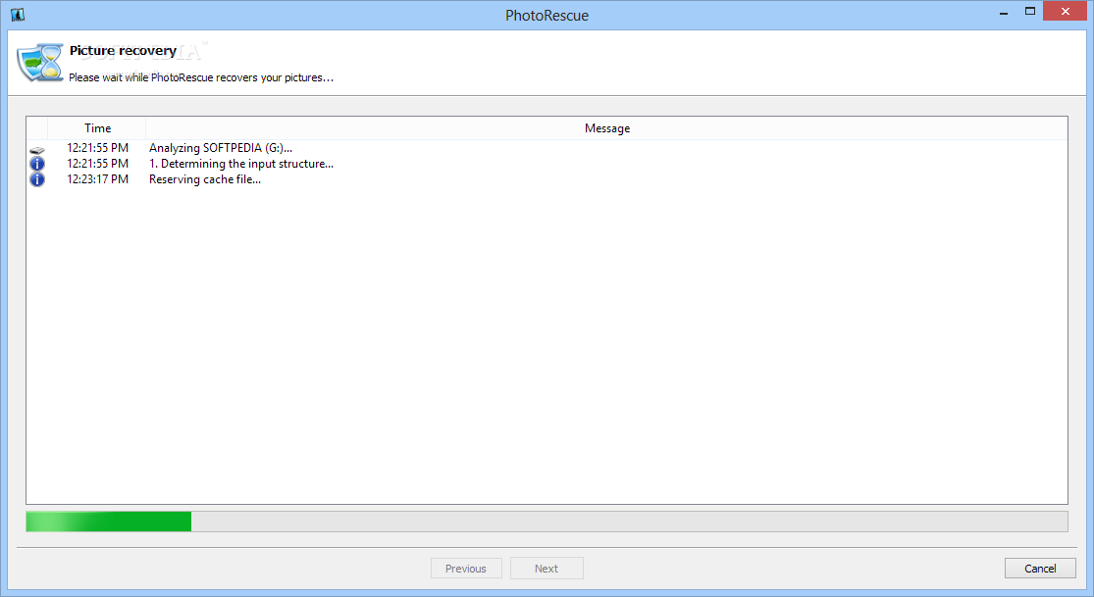
Task: Click the green recovery progress bar
Action: pos(547,521)
